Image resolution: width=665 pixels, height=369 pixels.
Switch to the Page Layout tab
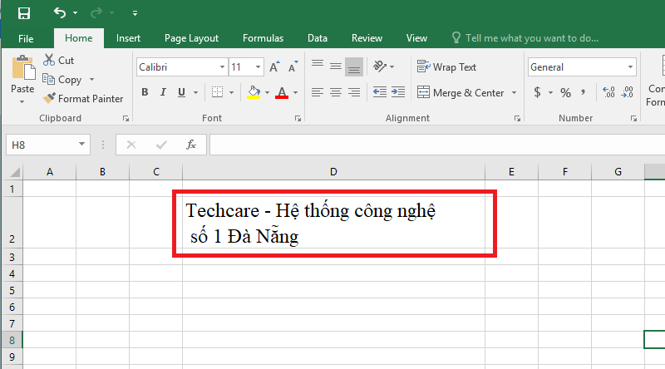191,38
